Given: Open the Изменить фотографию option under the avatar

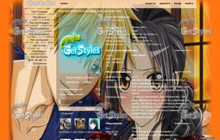Looking at the screenshot, I should point(79,82).
